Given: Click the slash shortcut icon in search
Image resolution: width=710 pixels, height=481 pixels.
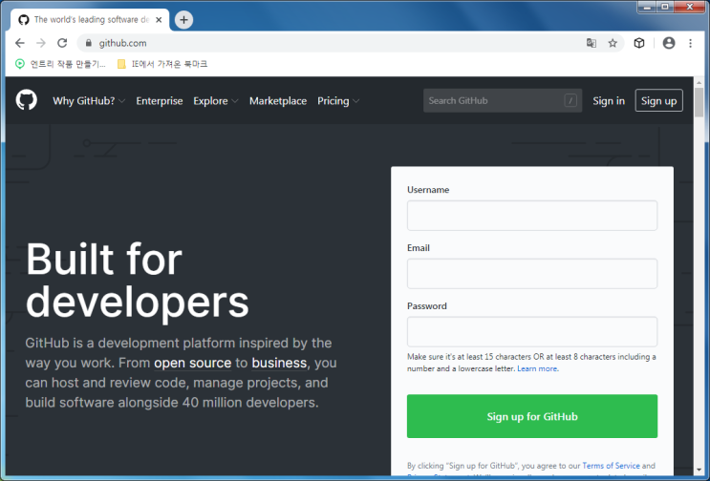Looking at the screenshot, I should point(570,100).
